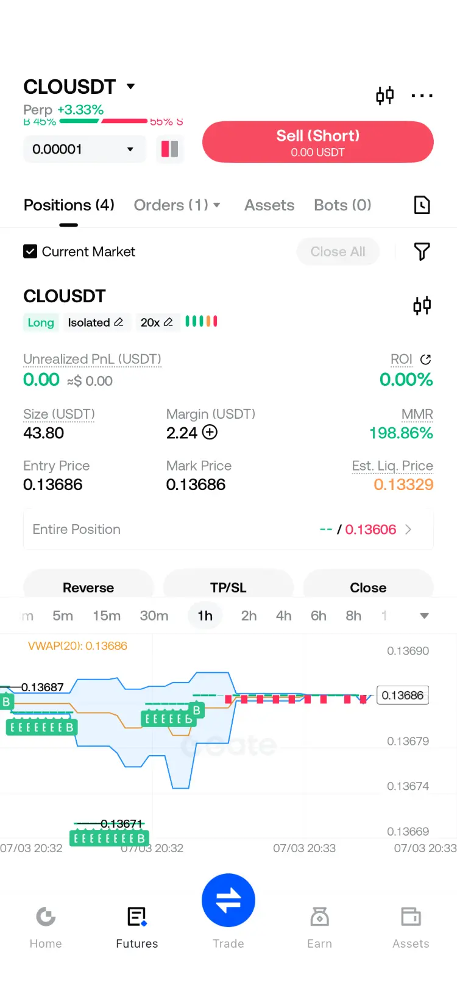The image size is (457, 991).
Task: Share ROI via the arrow icon
Action: [x=426, y=360]
